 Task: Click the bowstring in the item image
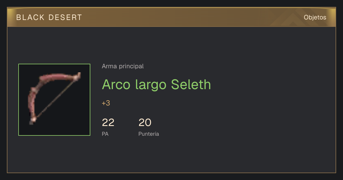[56, 99]
